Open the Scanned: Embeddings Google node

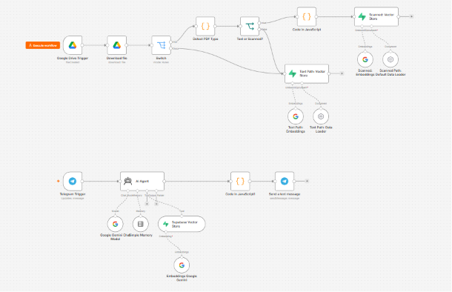click(x=365, y=59)
